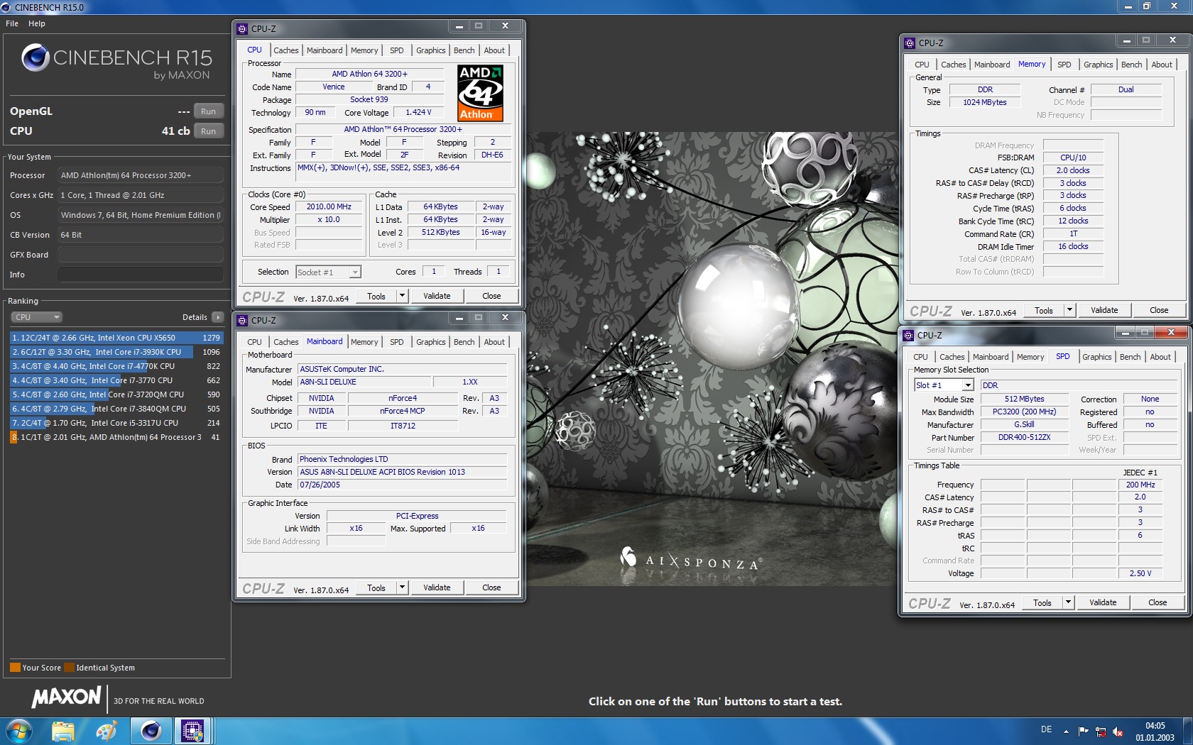Click Tools button in the Mainboard CPU-Z window
The height and width of the screenshot is (745, 1193).
coord(376,587)
